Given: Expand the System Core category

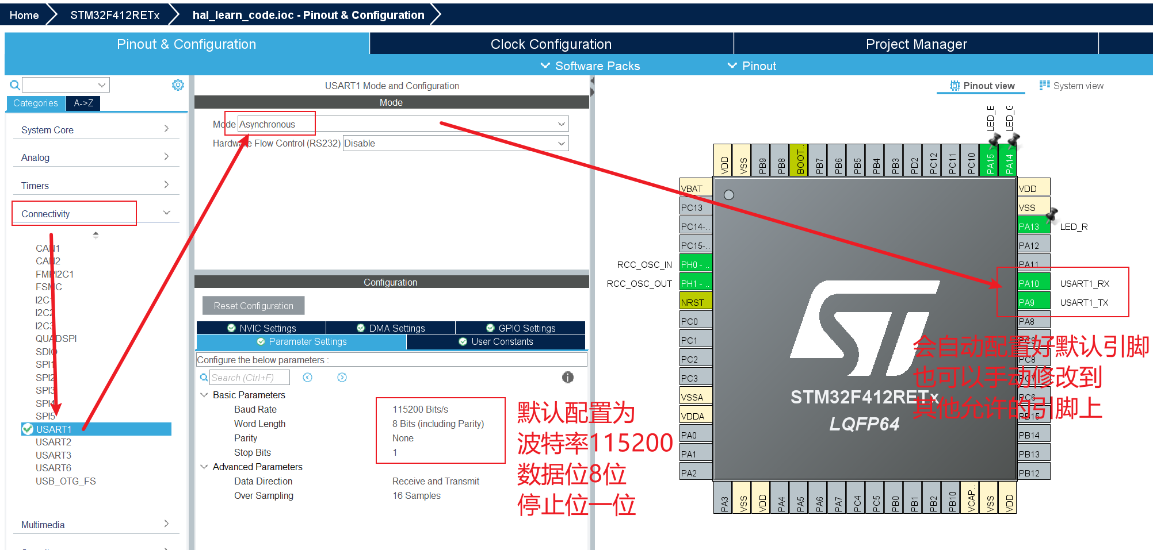Looking at the screenshot, I should pyautogui.click(x=95, y=130).
